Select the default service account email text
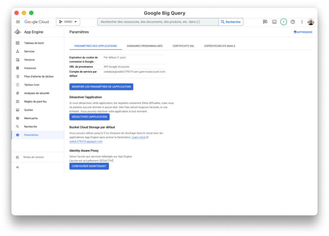 point(134,72)
